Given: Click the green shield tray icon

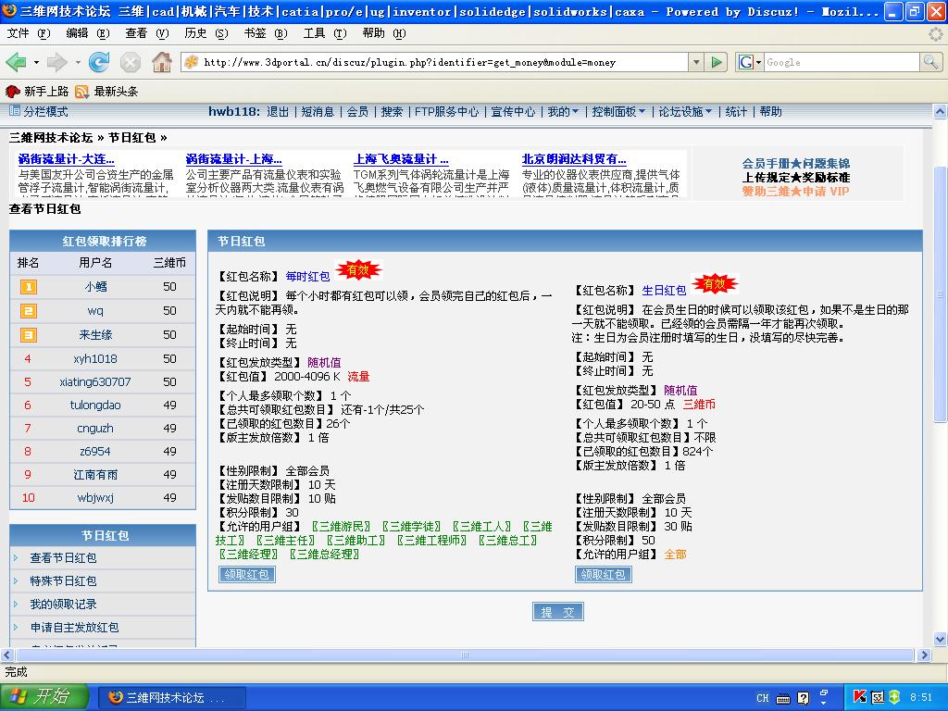Looking at the screenshot, I should [x=894, y=697].
